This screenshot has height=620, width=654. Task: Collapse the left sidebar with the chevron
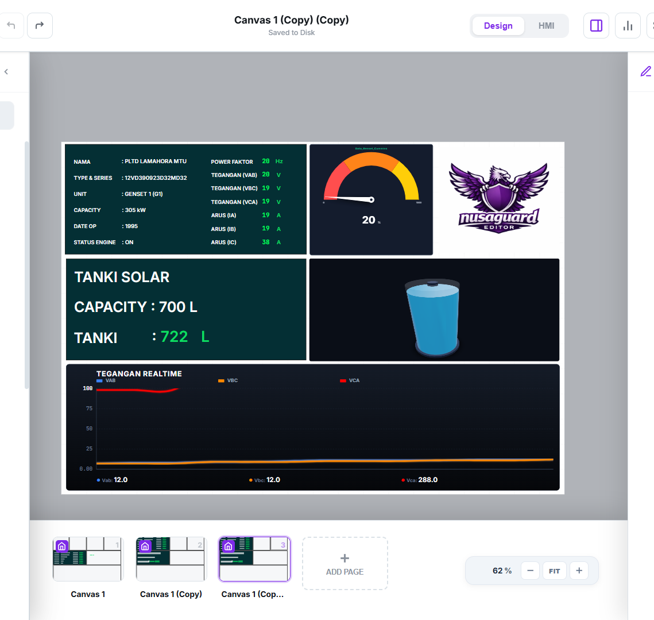click(x=6, y=72)
